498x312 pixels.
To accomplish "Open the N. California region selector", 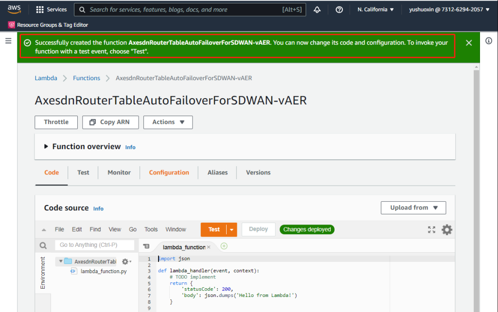I will click(375, 10).
